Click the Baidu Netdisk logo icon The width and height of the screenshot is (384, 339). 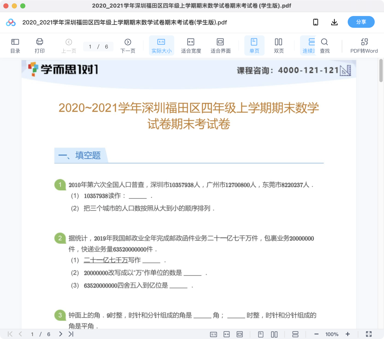pyautogui.click(x=11, y=22)
